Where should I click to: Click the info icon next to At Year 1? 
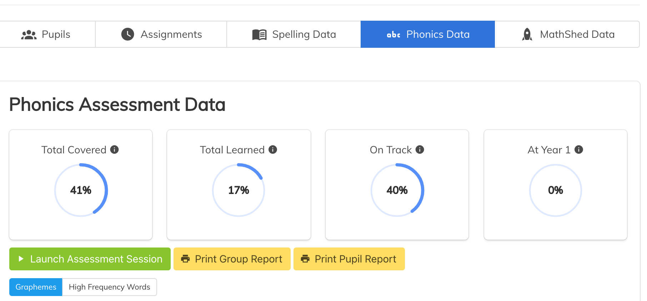tap(579, 149)
